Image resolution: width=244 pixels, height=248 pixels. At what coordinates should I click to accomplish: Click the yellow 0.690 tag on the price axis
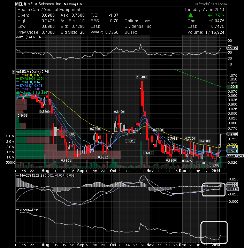(x=232, y=147)
